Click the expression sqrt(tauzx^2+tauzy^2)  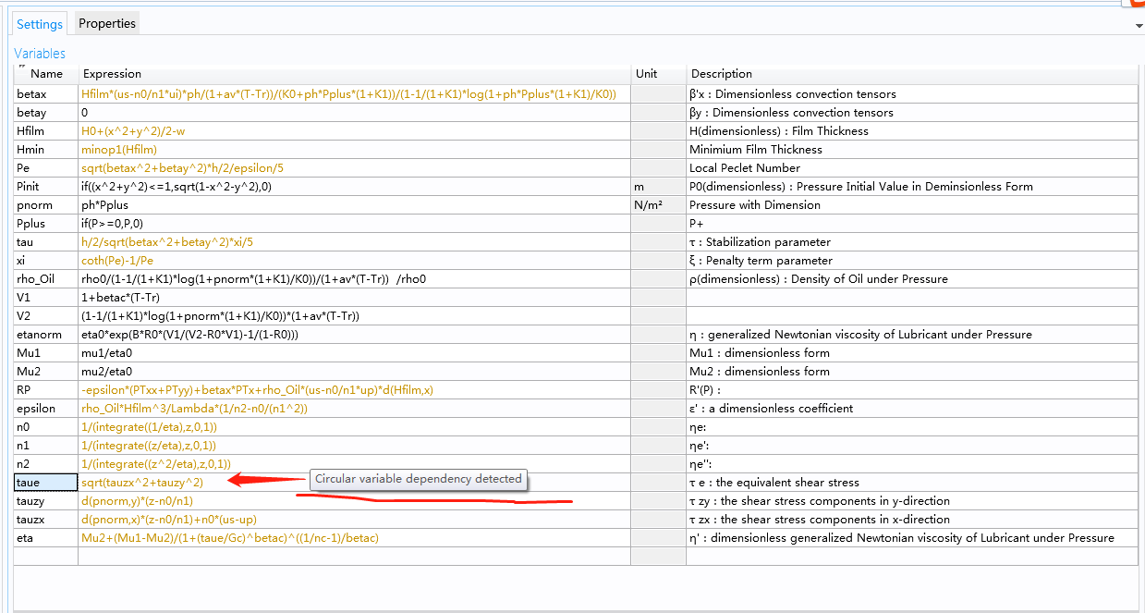point(141,483)
